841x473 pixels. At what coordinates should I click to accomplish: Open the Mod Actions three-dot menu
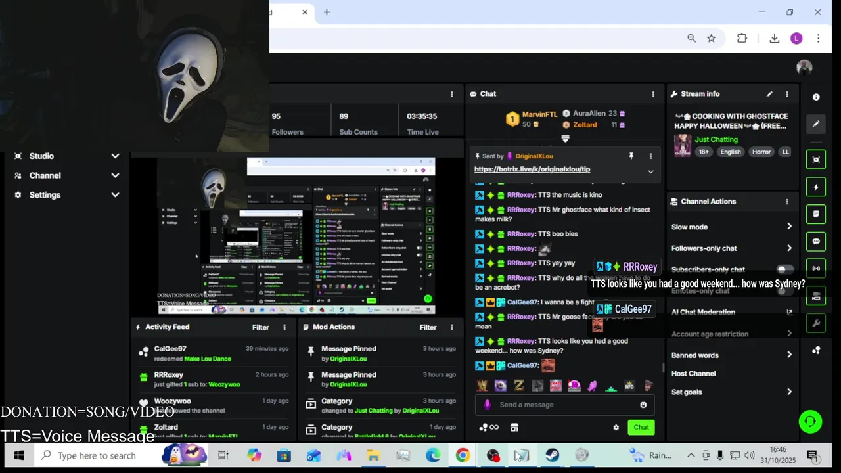[x=452, y=327]
